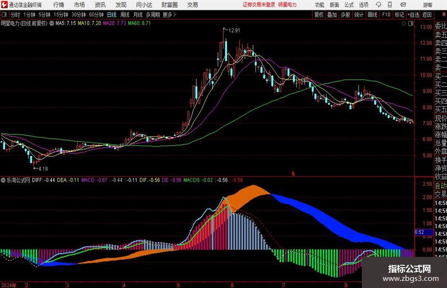447x288 pixels.
Task: Open the indicator circle icon beside 乐淘公式网
Action: (x=3, y=180)
